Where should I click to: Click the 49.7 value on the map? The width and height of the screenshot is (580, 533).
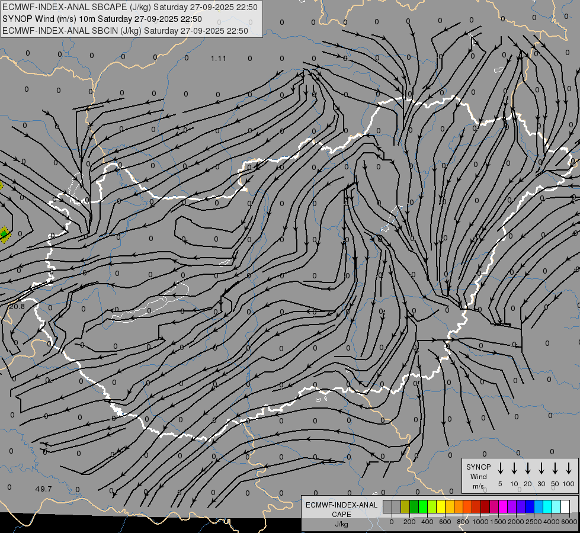(x=44, y=489)
